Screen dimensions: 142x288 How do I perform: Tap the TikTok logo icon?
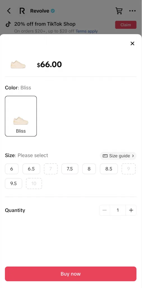[x=8, y=24]
